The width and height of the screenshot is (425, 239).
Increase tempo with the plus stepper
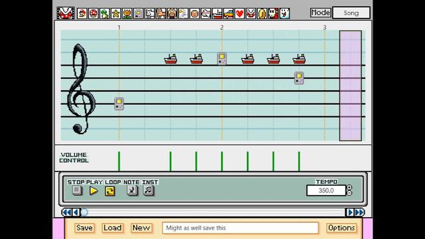349,187
